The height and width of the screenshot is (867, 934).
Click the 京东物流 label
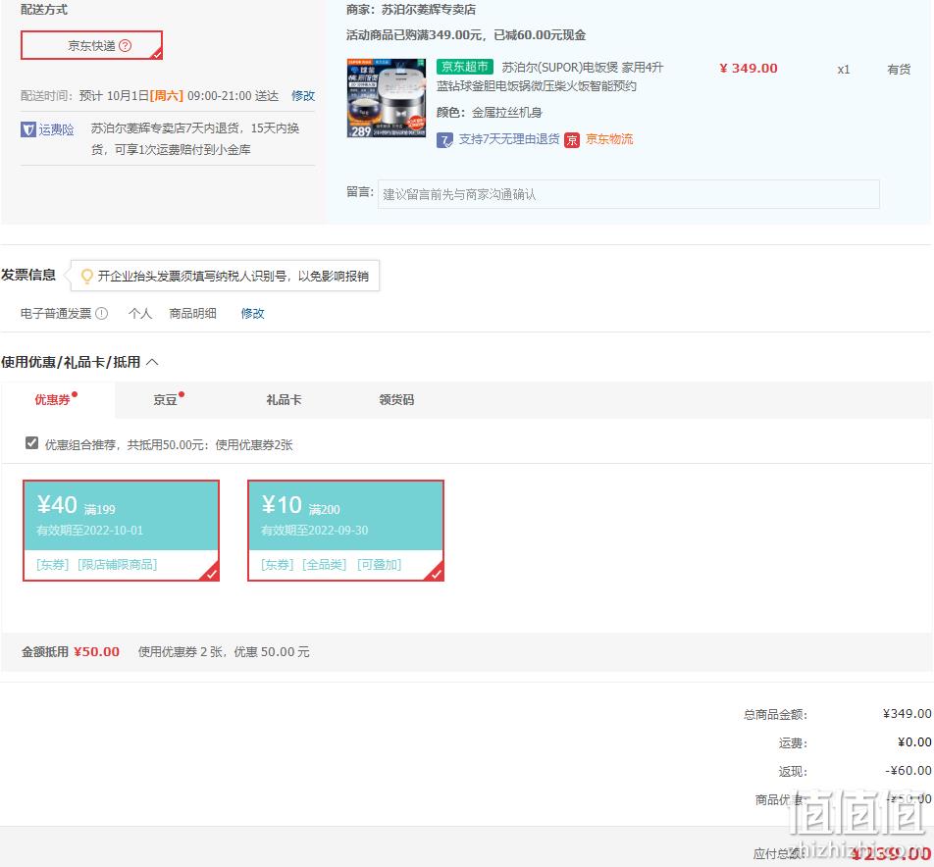tap(609, 139)
